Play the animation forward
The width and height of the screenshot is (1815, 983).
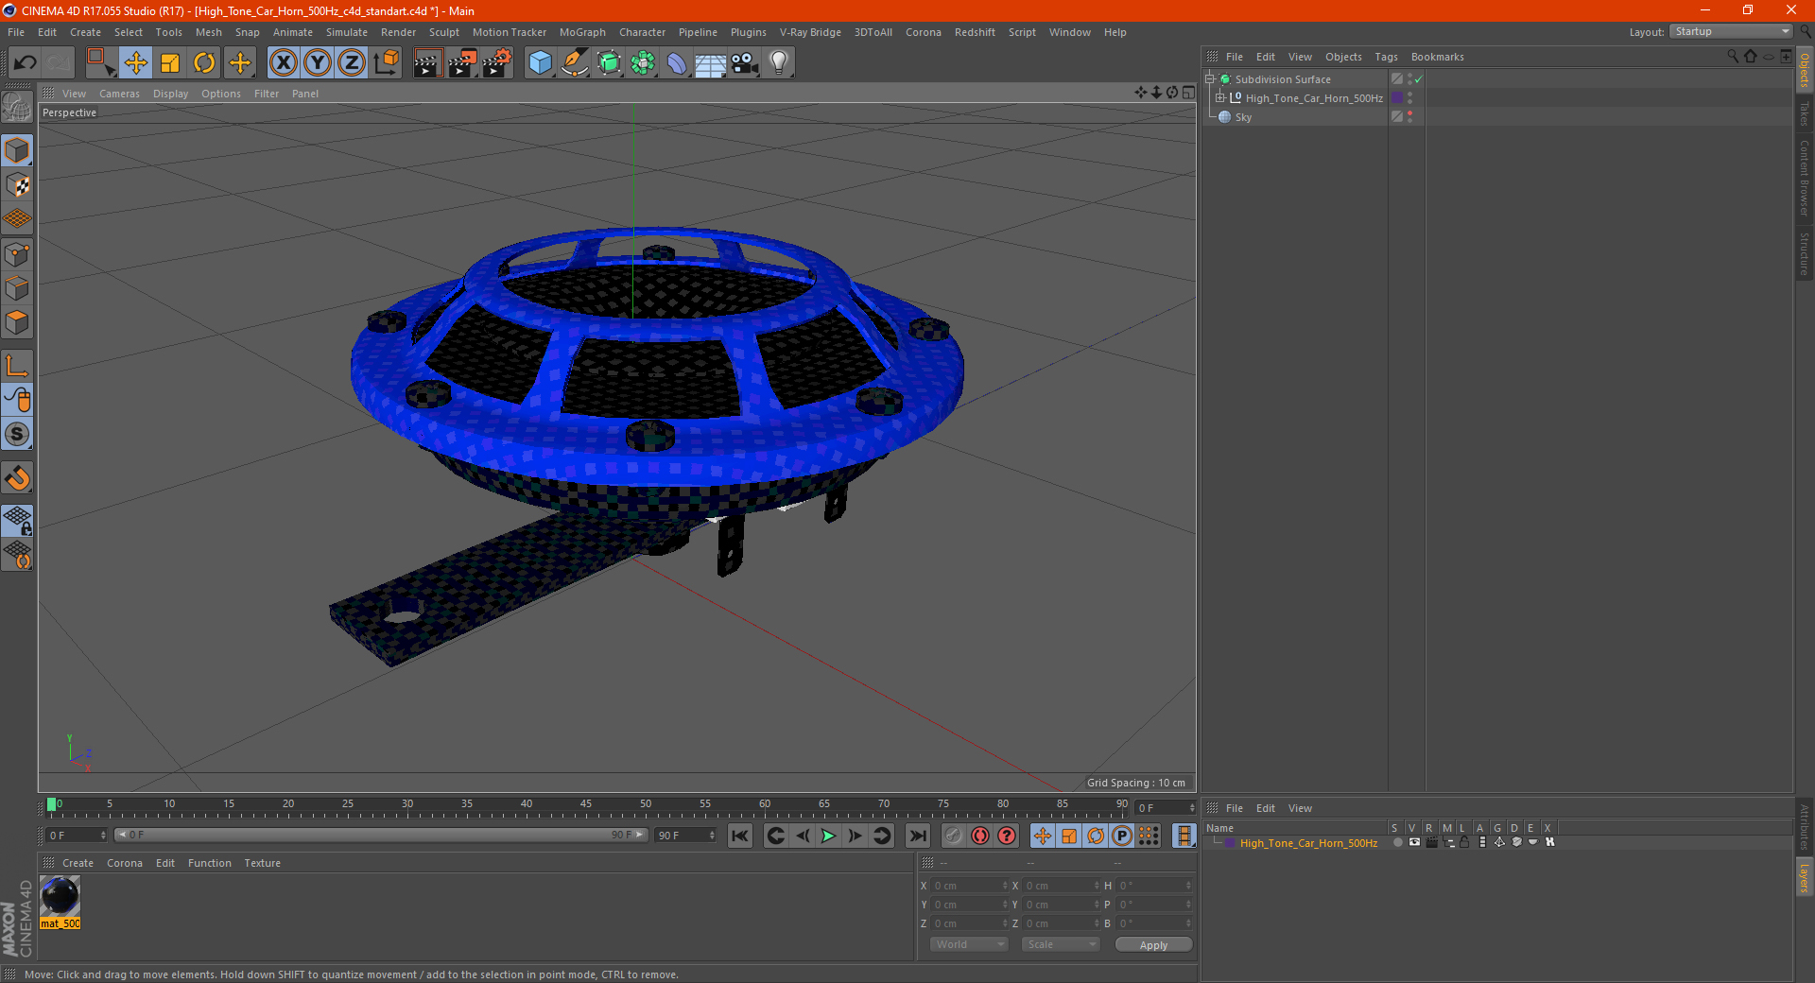click(x=828, y=836)
